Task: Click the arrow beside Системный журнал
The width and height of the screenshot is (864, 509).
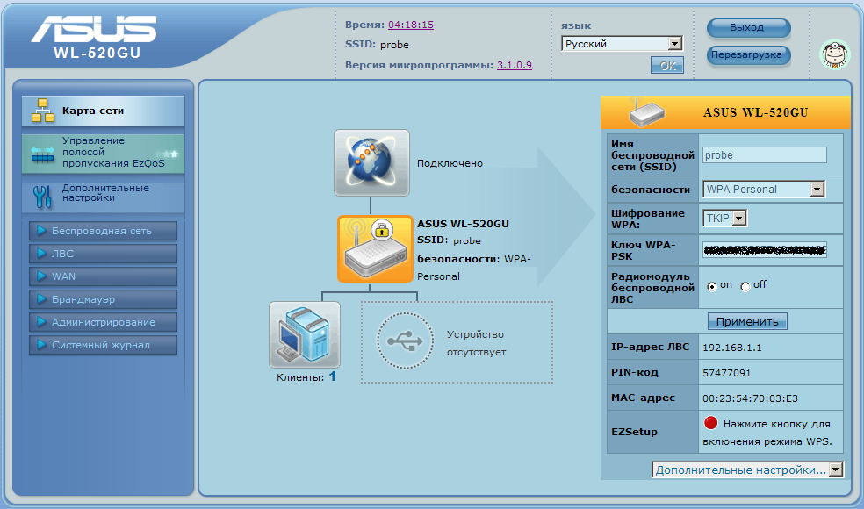Action: point(41,345)
